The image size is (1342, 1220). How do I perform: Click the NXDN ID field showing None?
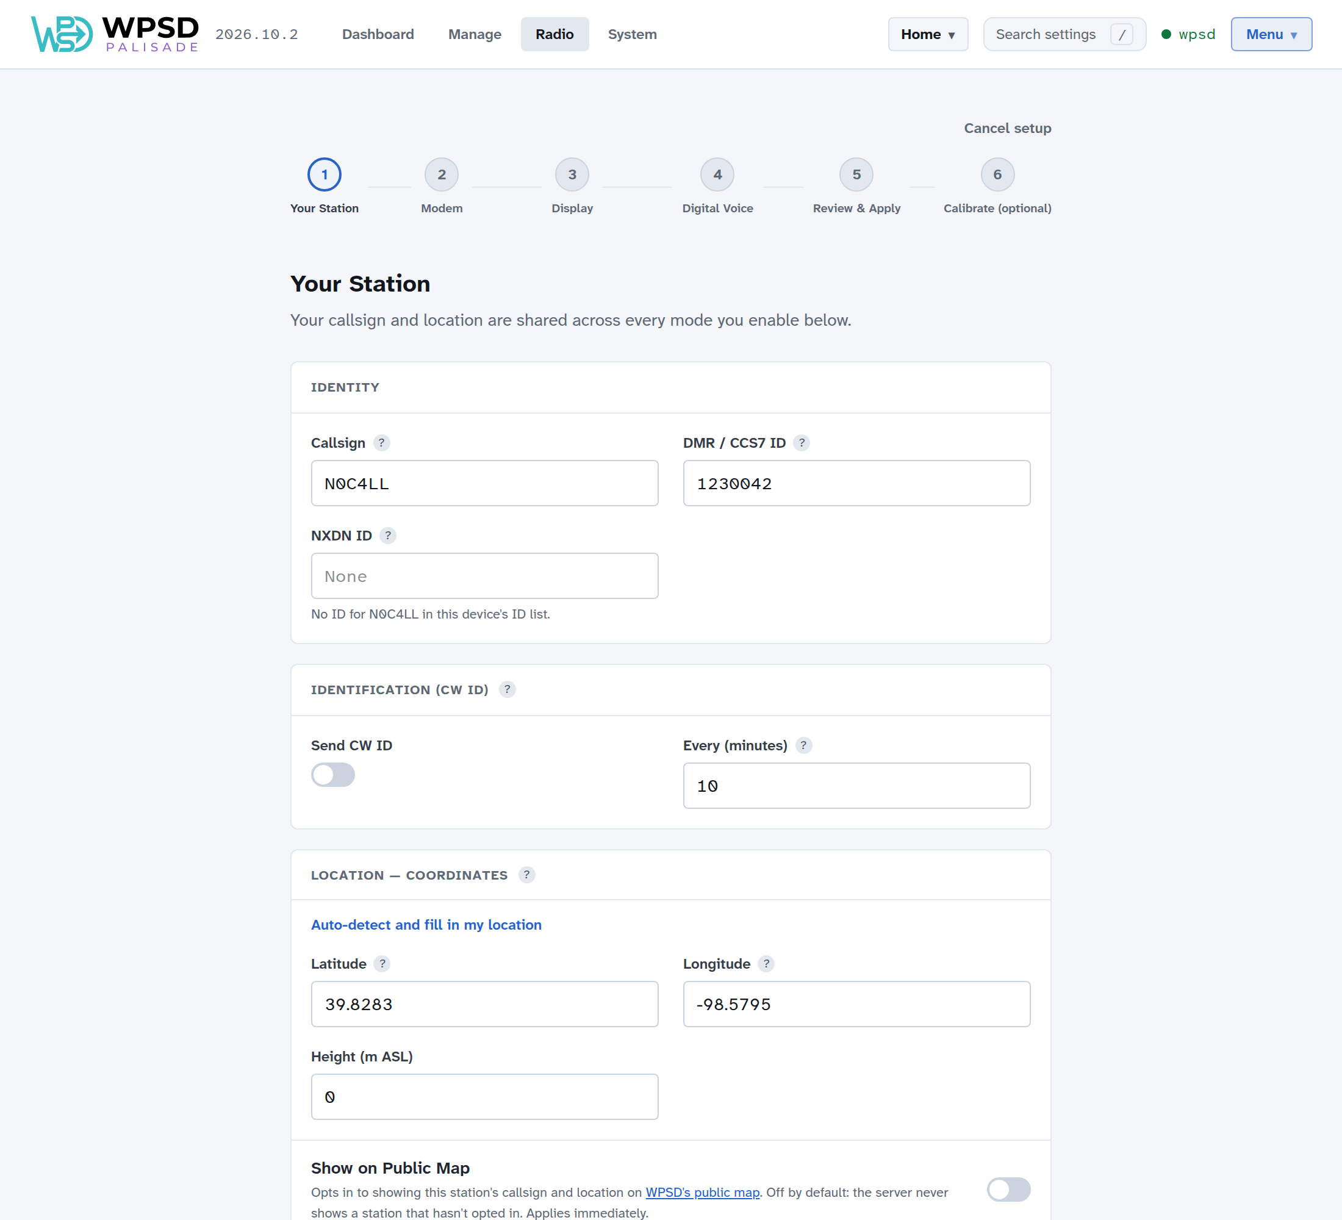pyautogui.click(x=484, y=576)
